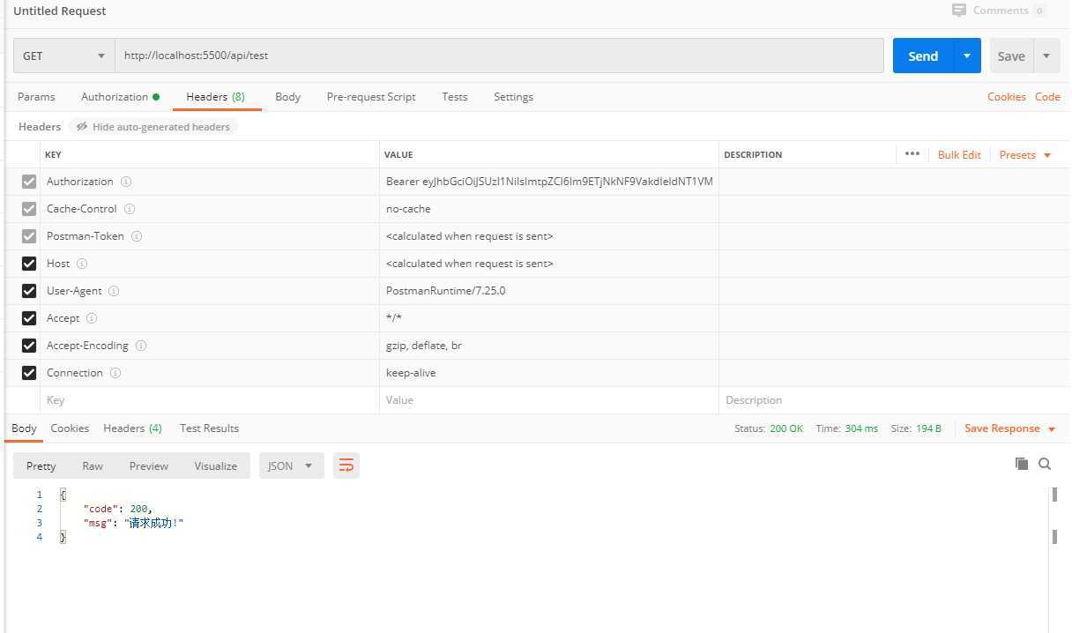Click the Bearer token value cell
The image size is (1072, 633).
(x=549, y=182)
